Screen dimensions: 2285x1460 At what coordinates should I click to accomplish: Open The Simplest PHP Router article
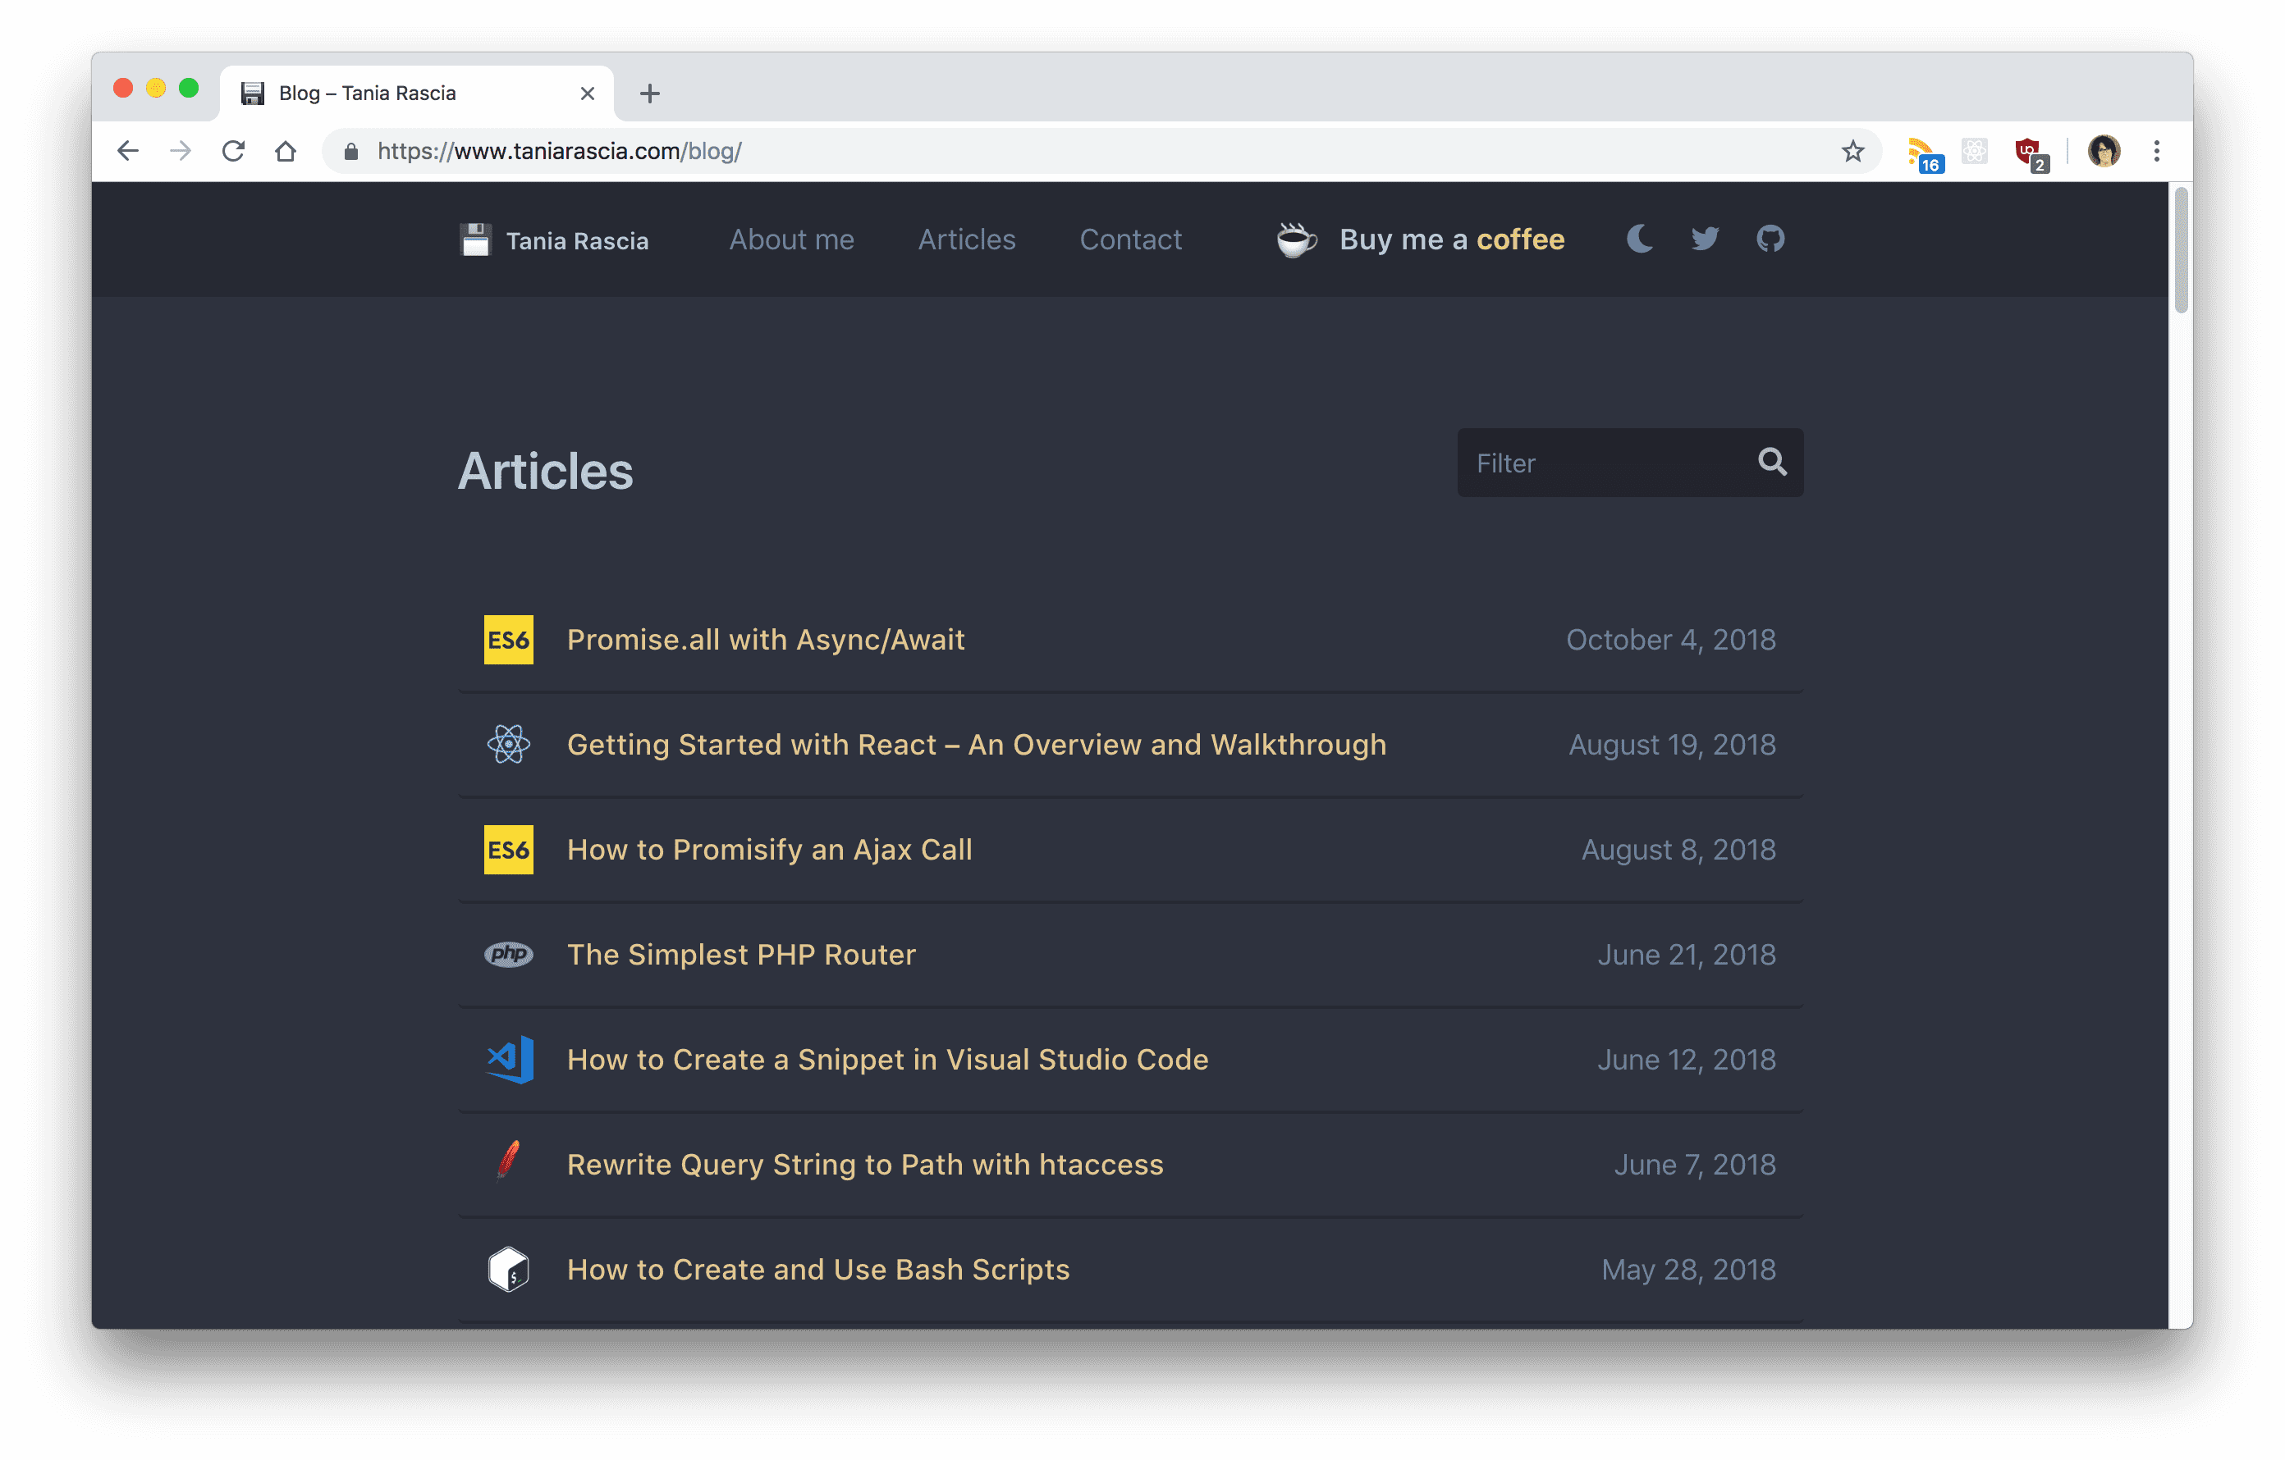coord(741,955)
